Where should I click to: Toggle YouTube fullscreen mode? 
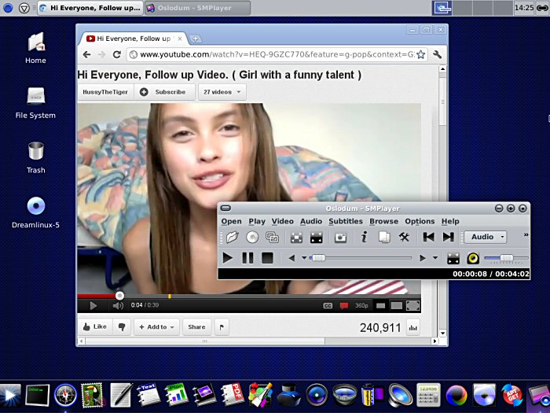[413, 305]
